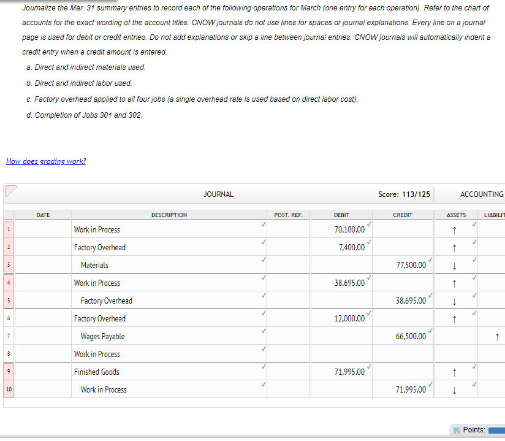Screen dimensions: 505x441
Task: Click the assets up arrow in row 4
Action: [x=454, y=283]
